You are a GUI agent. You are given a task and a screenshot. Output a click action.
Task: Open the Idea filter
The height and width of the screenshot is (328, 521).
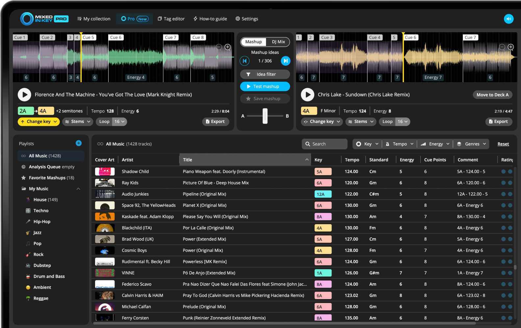[265, 74]
